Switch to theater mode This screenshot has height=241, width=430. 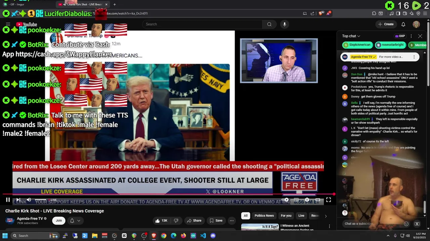(x=318, y=200)
